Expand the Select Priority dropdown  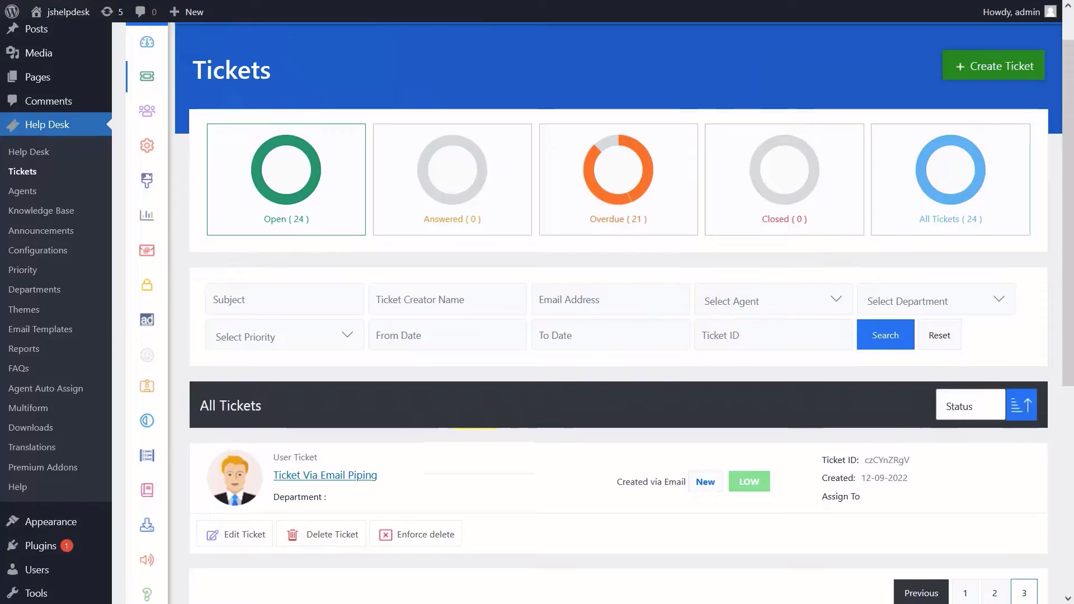coord(284,336)
